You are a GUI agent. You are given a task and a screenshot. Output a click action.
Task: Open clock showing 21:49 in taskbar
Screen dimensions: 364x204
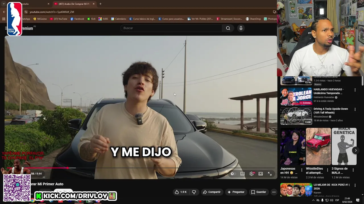tap(347, 200)
